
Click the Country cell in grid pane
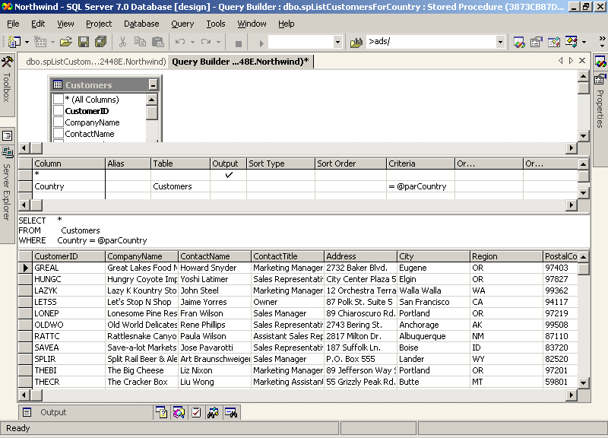69,186
